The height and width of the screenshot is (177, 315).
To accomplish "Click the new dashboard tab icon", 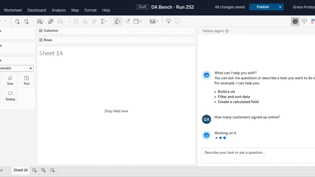I will pos(43,170).
